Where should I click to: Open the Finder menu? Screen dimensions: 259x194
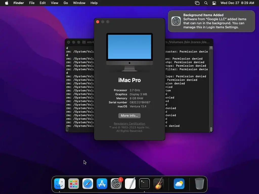[x=19, y=3]
